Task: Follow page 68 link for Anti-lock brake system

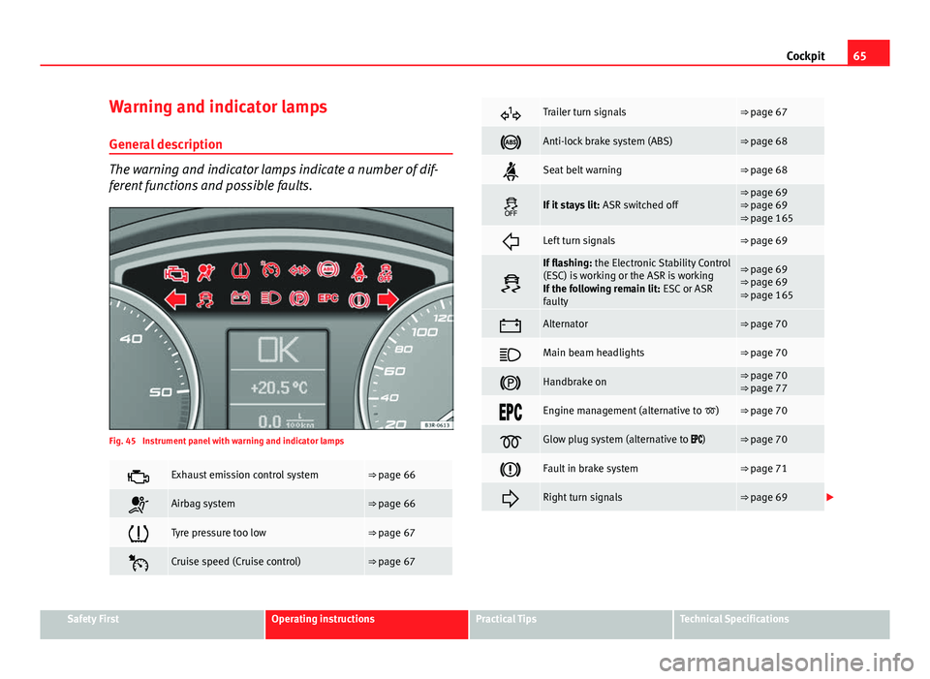Action: tap(764, 141)
